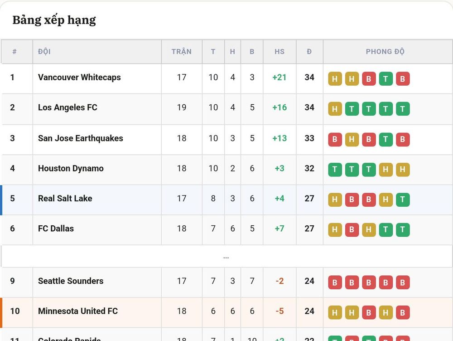The height and width of the screenshot is (341, 453).
Task: Sort by the Đ points column header
Action: (x=309, y=52)
